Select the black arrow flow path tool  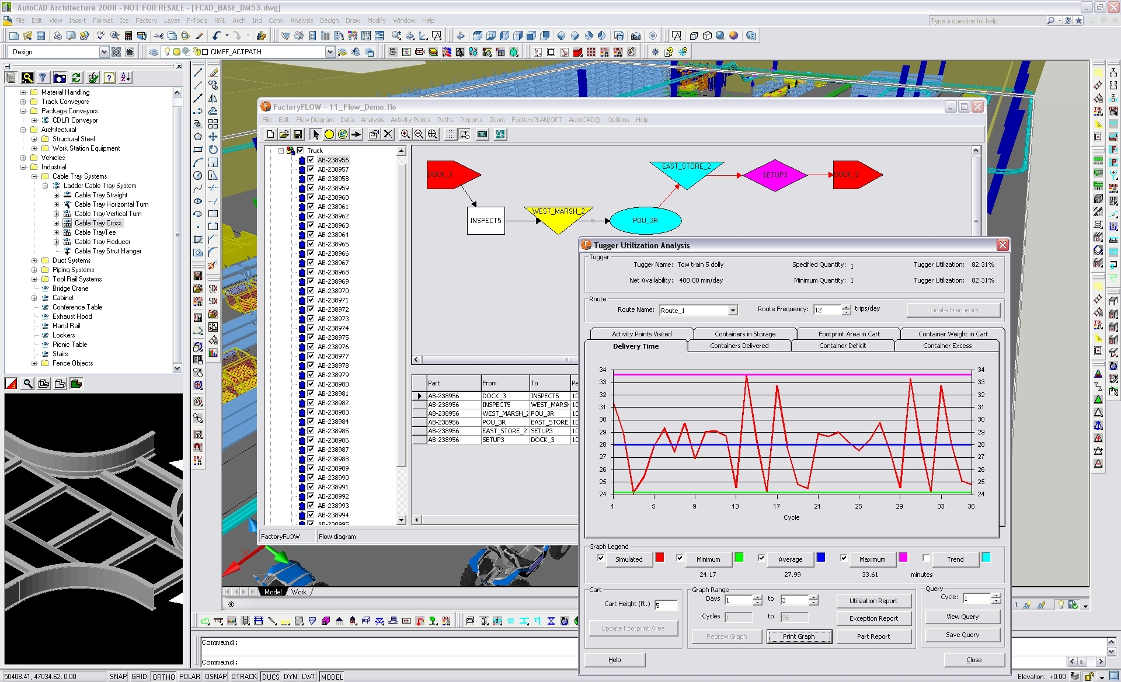pyautogui.click(x=356, y=134)
